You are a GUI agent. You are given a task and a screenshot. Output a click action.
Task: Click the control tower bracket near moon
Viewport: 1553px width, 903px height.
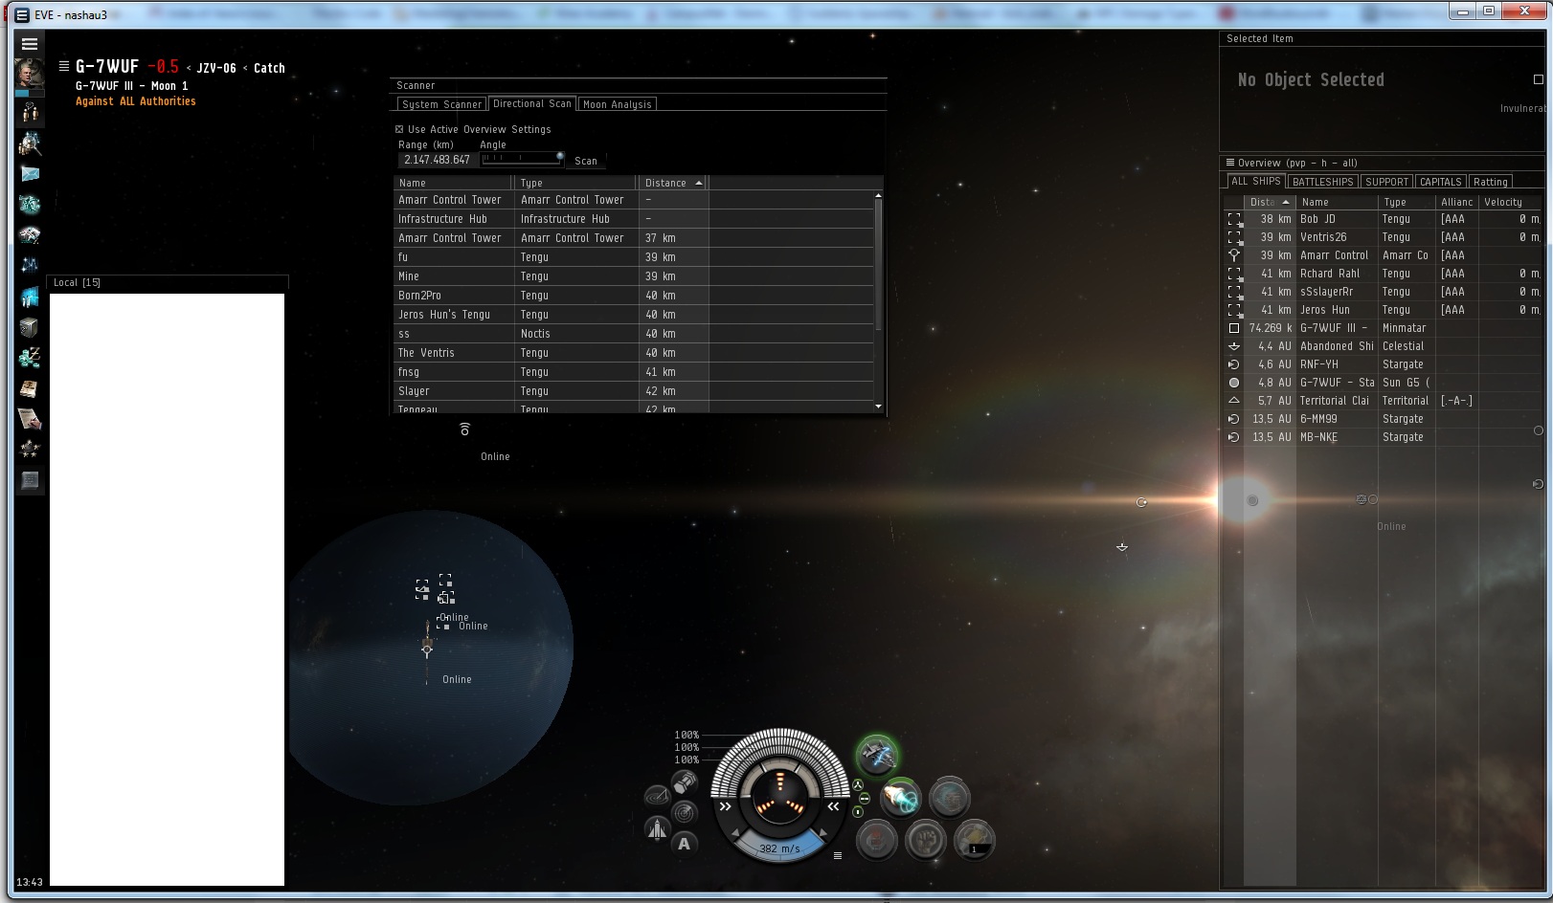pyautogui.click(x=427, y=650)
